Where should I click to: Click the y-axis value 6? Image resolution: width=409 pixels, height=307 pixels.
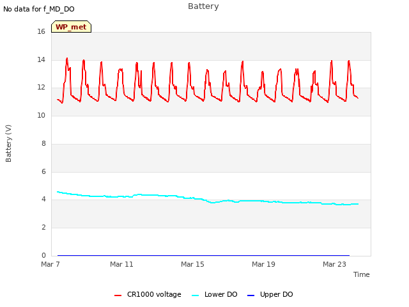point(43,171)
